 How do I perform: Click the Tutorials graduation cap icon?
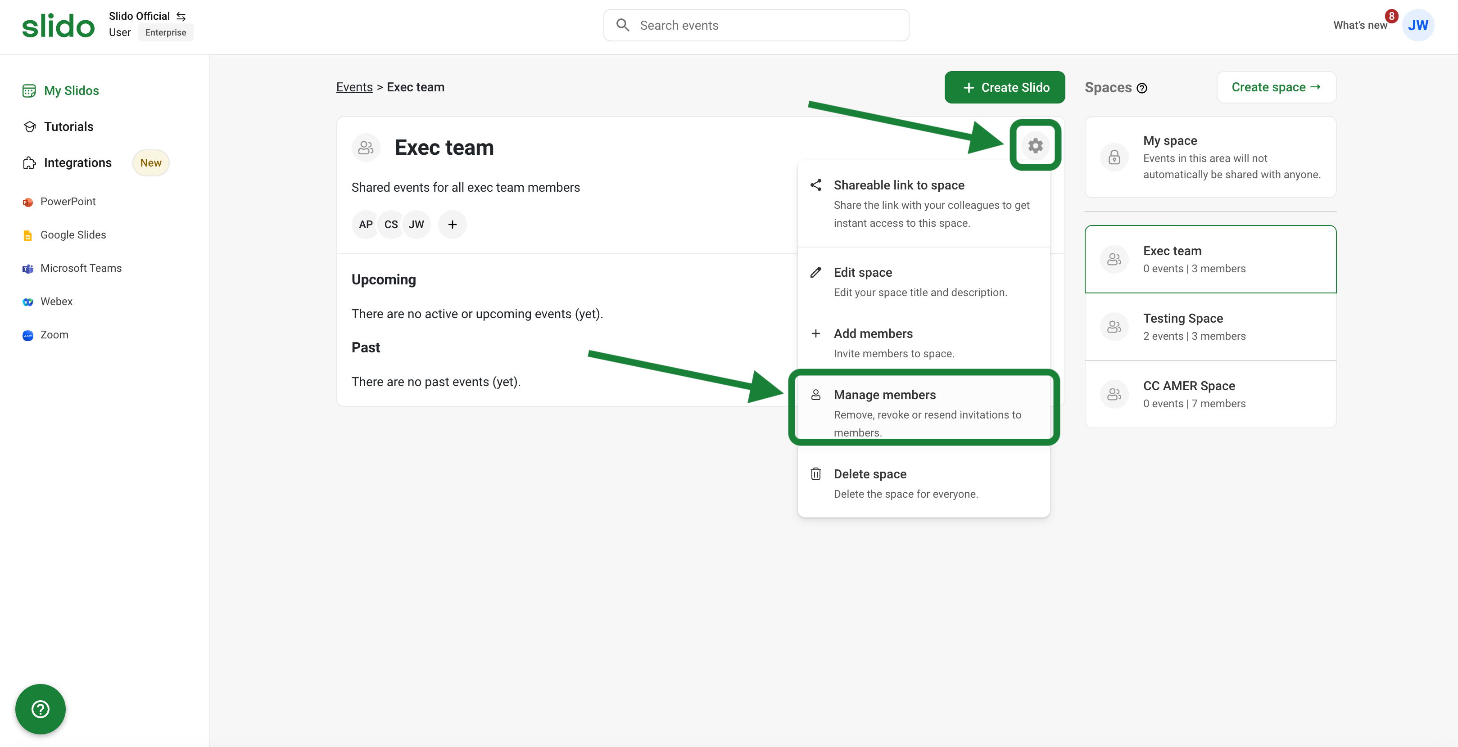click(x=29, y=126)
